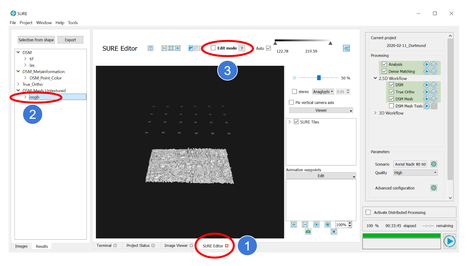Expand the 3D Workflow section
This screenshot has height=266, width=472.
pos(375,113)
